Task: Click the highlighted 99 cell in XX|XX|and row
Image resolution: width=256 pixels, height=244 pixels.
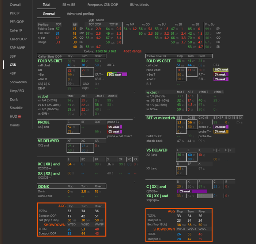Action: tap(205, 196)
